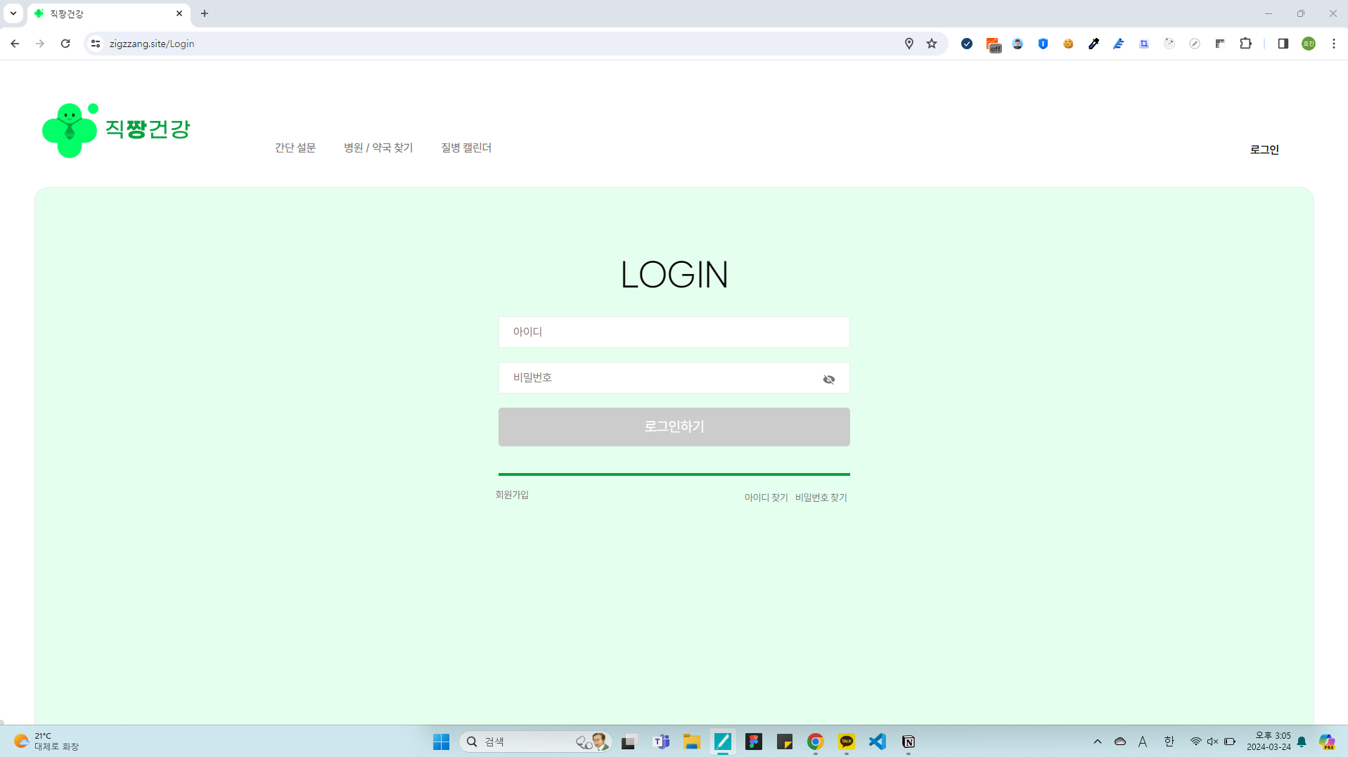Open the browser extensions puzzle icon

coord(1245,44)
